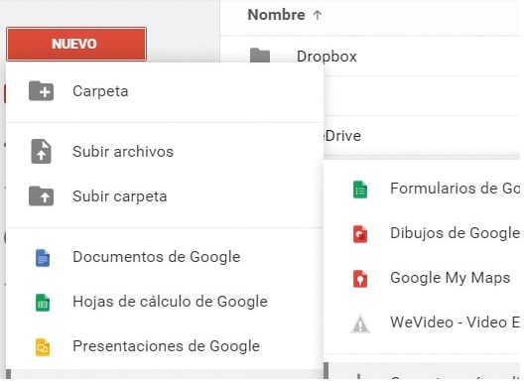Screen dimensions: 524x385
Task: Click the green Google Forms icon
Action: [x=360, y=190]
